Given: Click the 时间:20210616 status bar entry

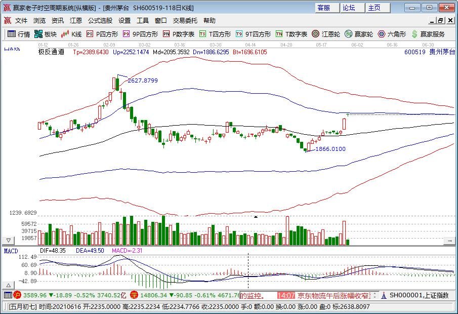Looking at the screenshot, I should [x=59, y=307].
